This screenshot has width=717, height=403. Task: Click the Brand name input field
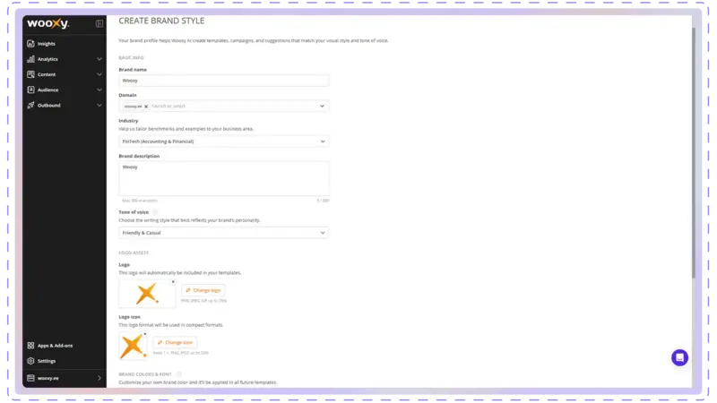coord(223,81)
